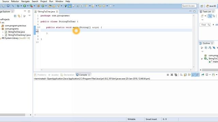Minimize the Package Explorer panel
The height and width of the screenshot is (122, 218).
[25, 11]
